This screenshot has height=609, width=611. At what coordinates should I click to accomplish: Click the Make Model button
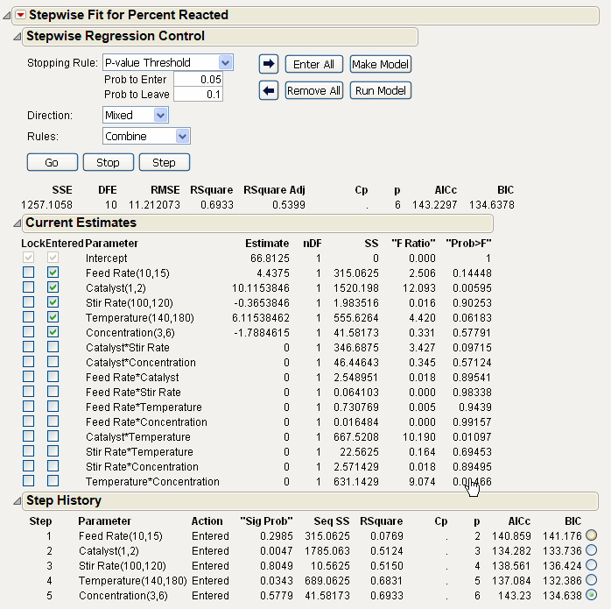(381, 64)
